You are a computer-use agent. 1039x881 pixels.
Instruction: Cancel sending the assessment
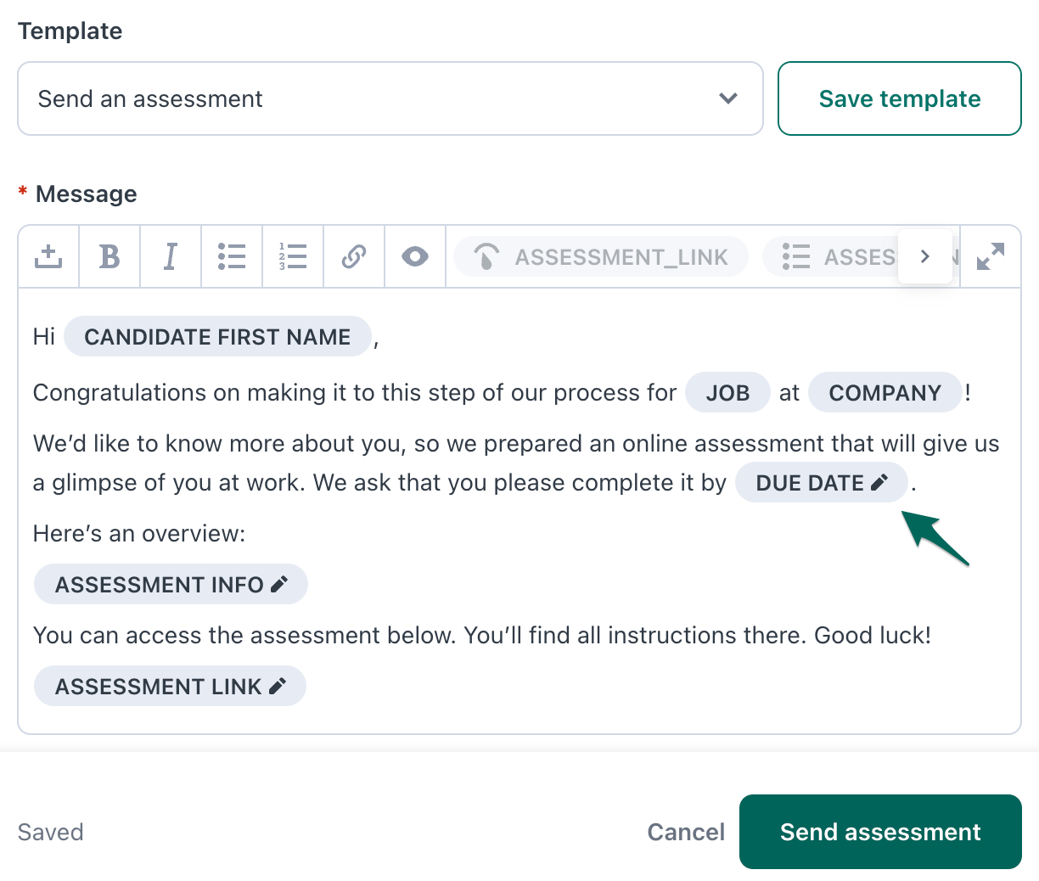(686, 832)
